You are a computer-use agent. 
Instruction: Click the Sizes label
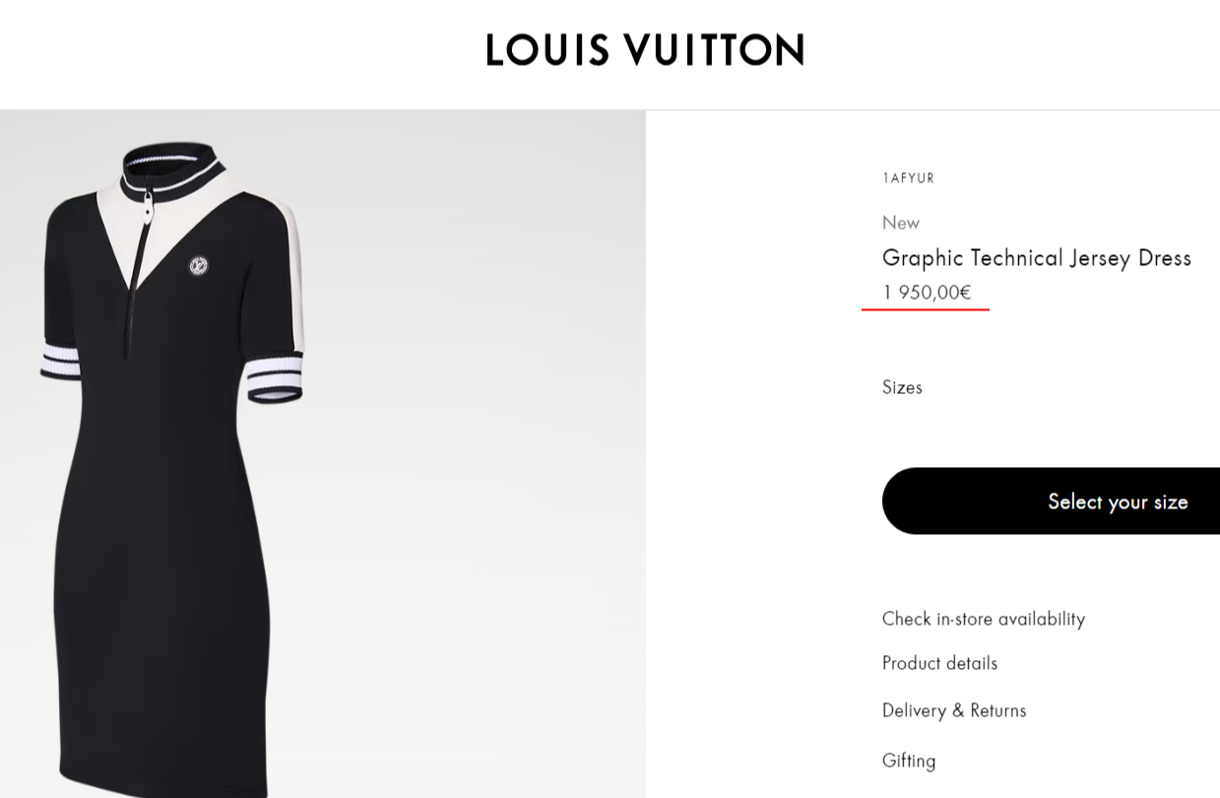tap(902, 387)
